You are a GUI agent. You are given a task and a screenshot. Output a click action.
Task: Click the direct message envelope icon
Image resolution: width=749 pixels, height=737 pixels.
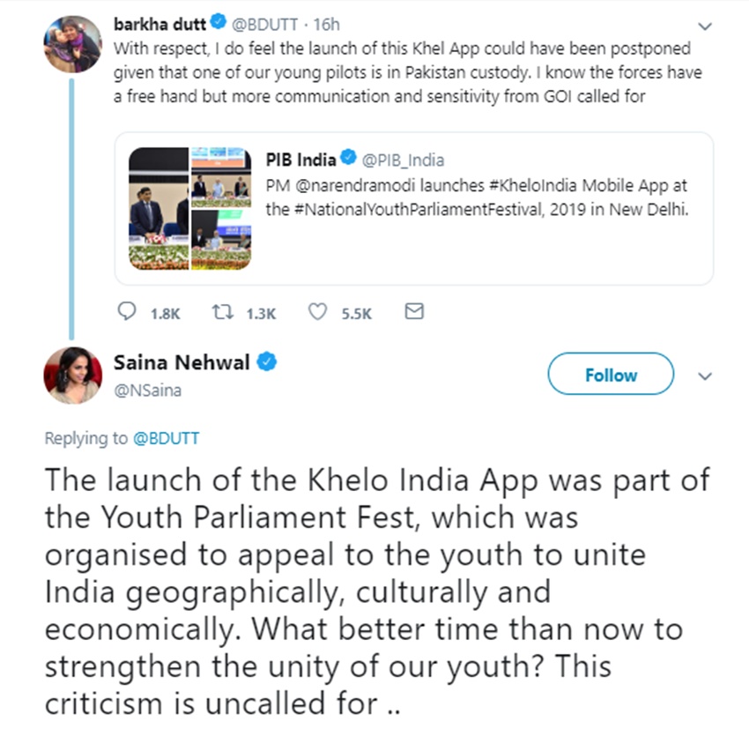coord(413,311)
